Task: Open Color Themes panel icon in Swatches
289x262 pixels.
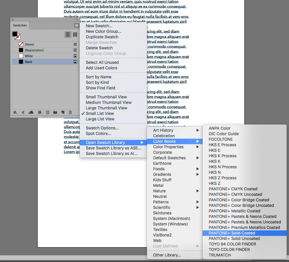Action: (x=23, y=112)
